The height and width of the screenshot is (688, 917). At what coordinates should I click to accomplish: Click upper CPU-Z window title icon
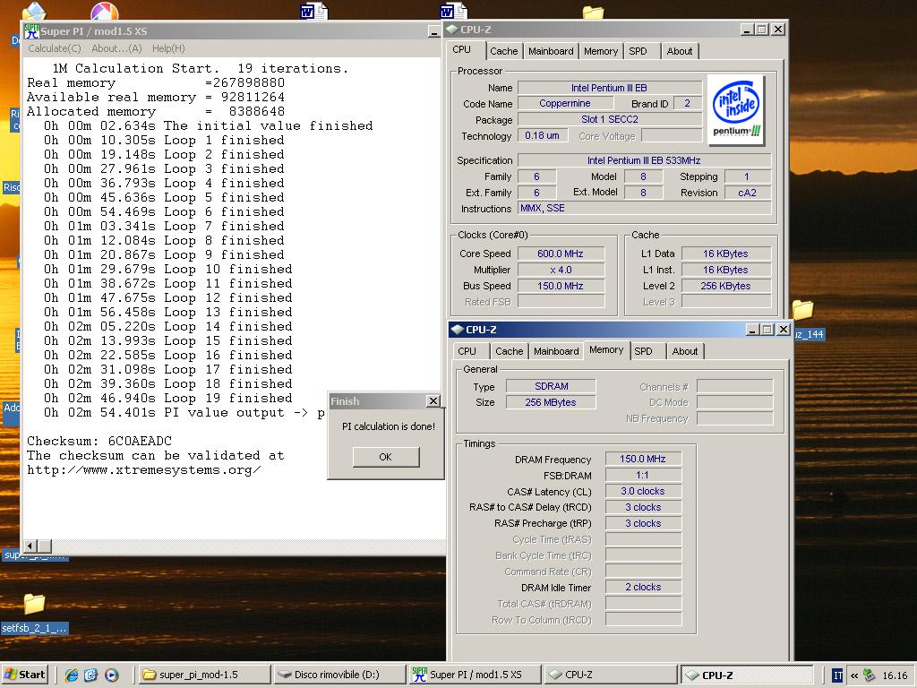point(452,30)
